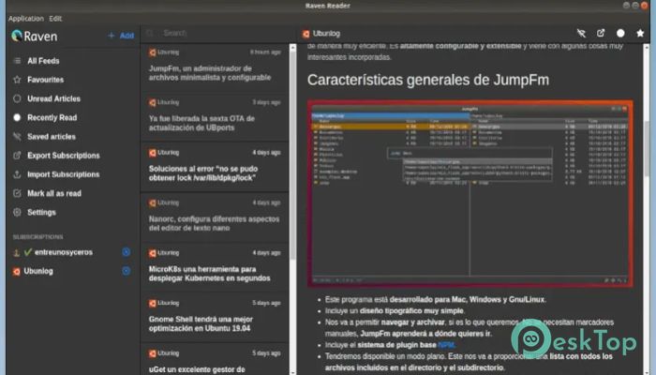Viewport: 656px width, 375px height.
Task: Open All Feeds list
Action: [x=43, y=61]
